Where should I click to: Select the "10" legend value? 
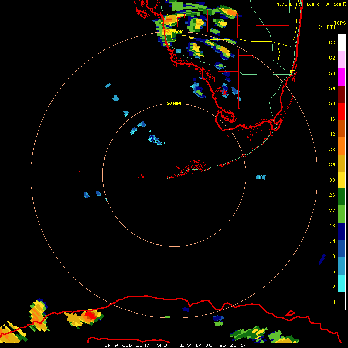click(x=332, y=256)
